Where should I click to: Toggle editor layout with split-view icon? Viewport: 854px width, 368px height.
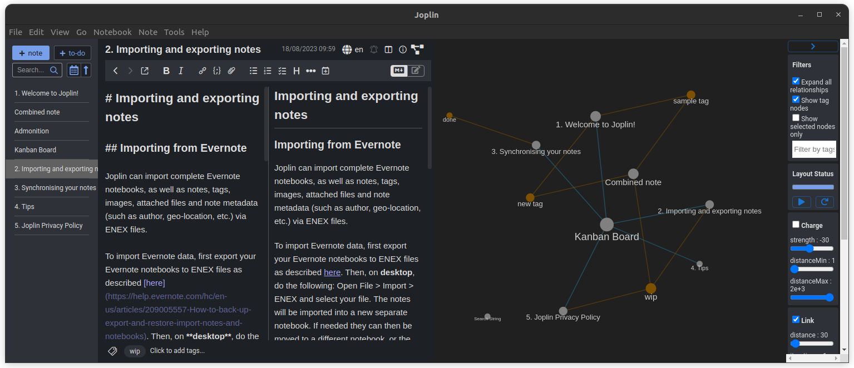coord(388,49)
